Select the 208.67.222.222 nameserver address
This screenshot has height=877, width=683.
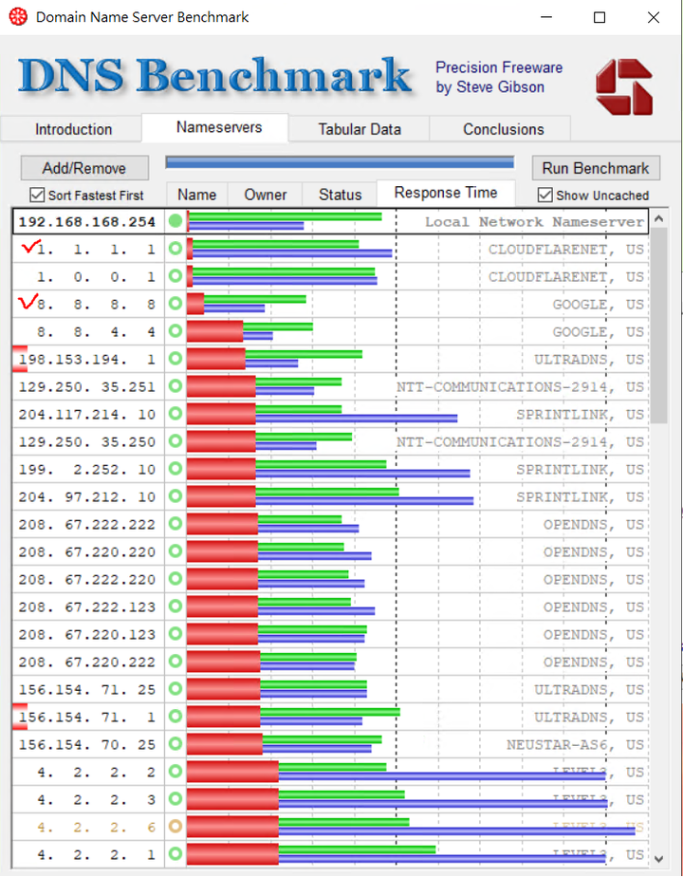87,525
